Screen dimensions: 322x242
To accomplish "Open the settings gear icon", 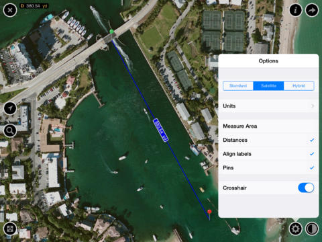I will (x=296, y=229).
